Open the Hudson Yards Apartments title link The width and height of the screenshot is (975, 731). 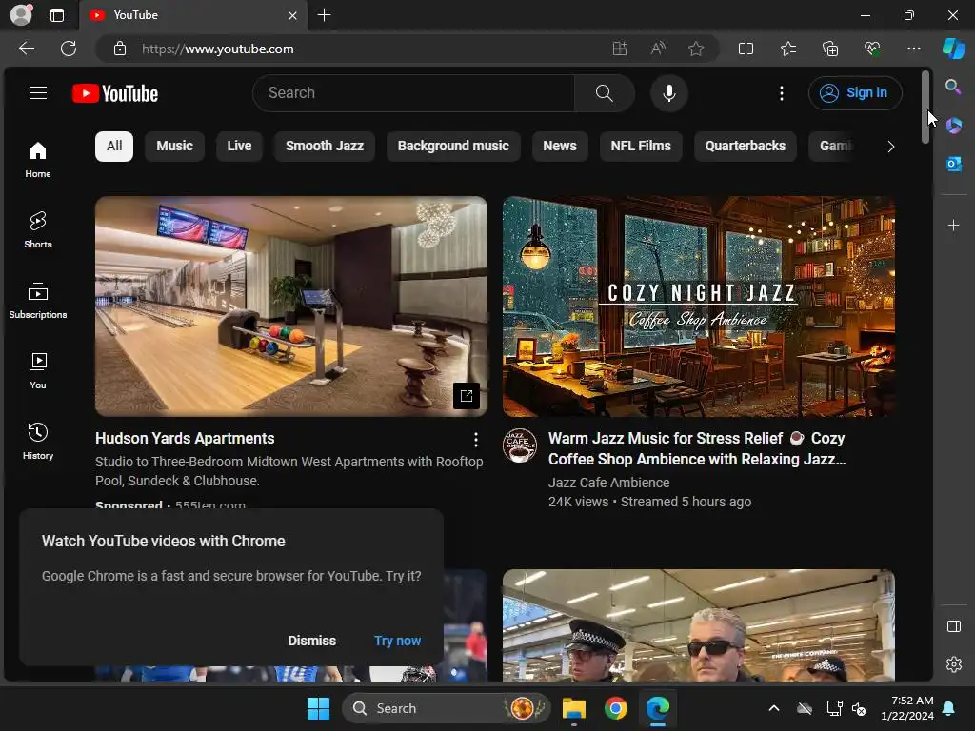point(185,438)
